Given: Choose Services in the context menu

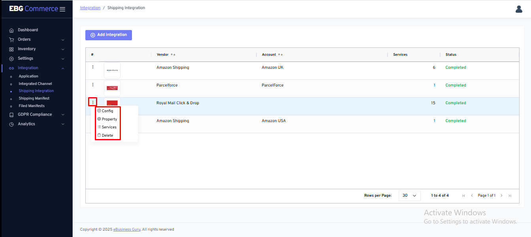Looking at the screenshot, I should point(109,127).
